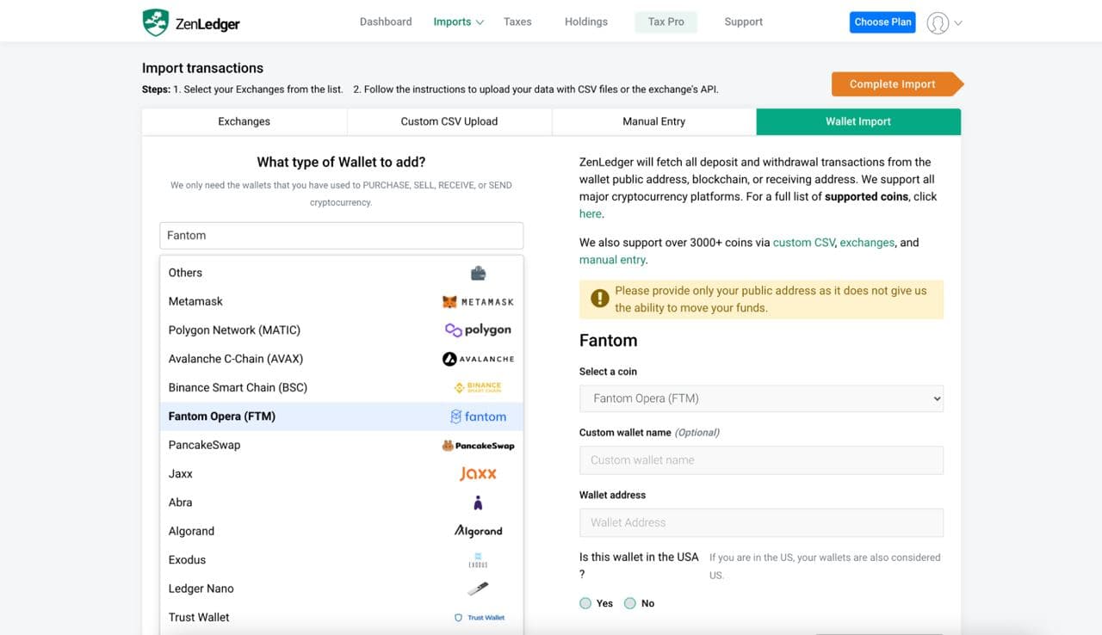This screenshot has height=635, width=1102.
Task: Click the Fantom logo
Action: pos(478,416)
